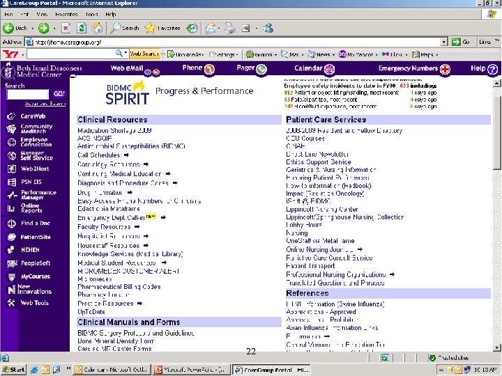Stop loading with the red X icon

click(66, 28)
